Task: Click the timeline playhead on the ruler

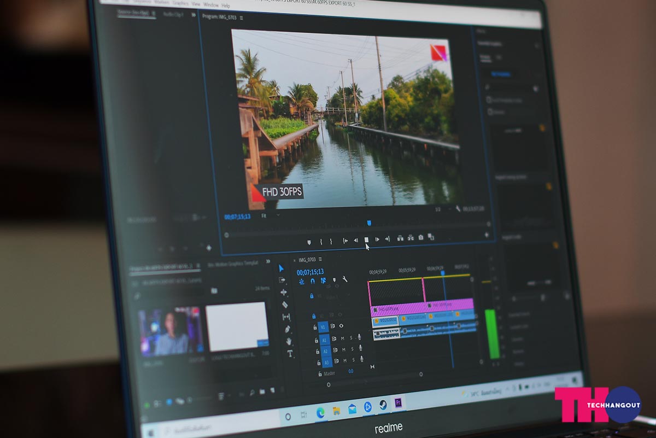Action: [x=442, y=272]
